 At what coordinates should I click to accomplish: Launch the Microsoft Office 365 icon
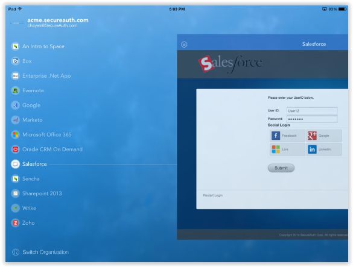point(15,134)
